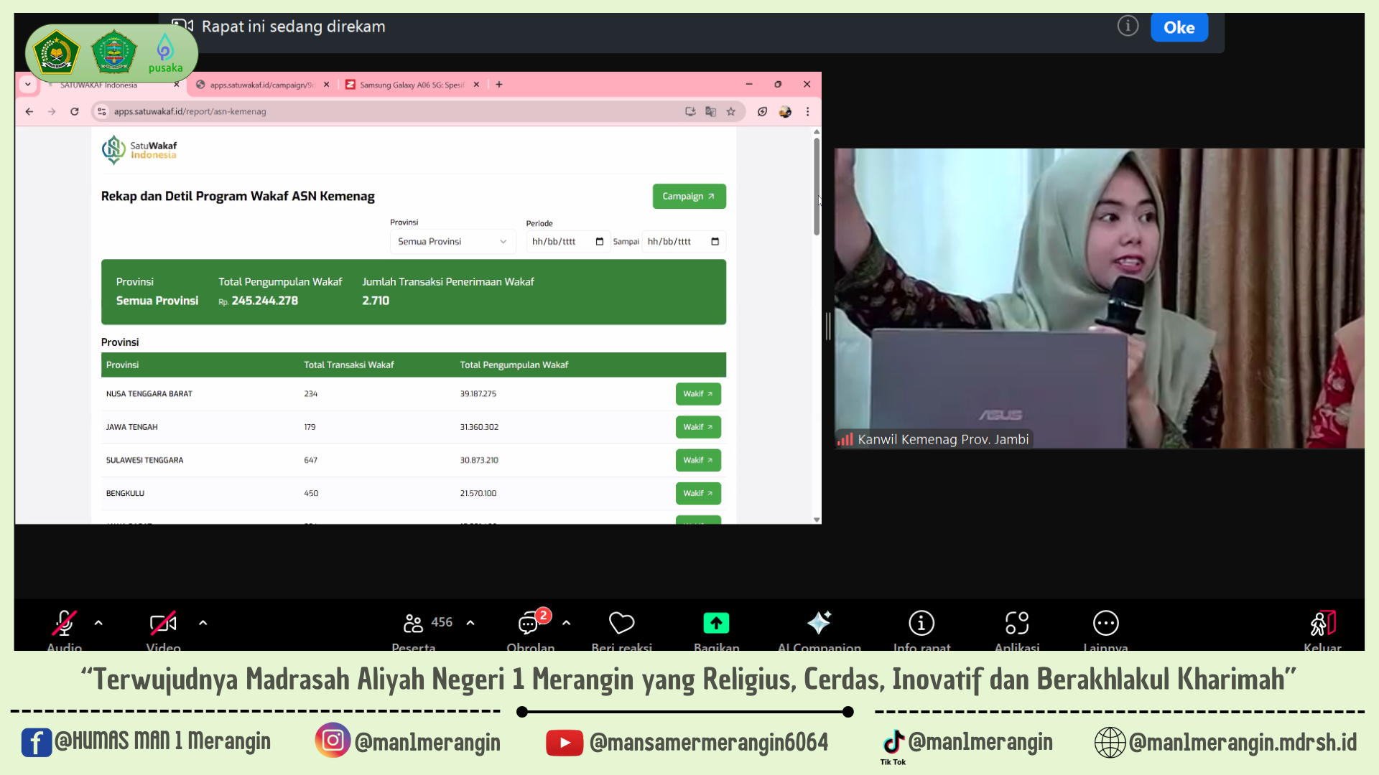The image size is (1379, 775).
Task: Expand video options arrow next to Video
Action: tap(203, 623)
